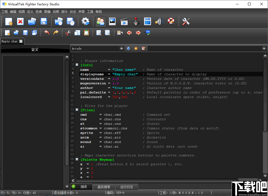Screen dimensions: 268x196
Task: Switch to the 高级搜索 tab
Action: (104, 187)
